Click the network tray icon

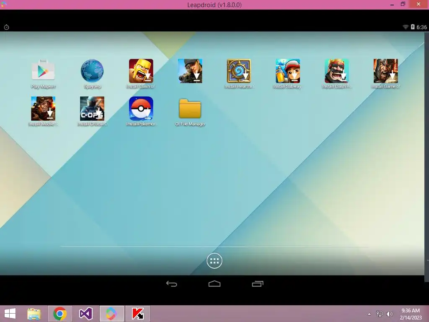pos(380,314)
